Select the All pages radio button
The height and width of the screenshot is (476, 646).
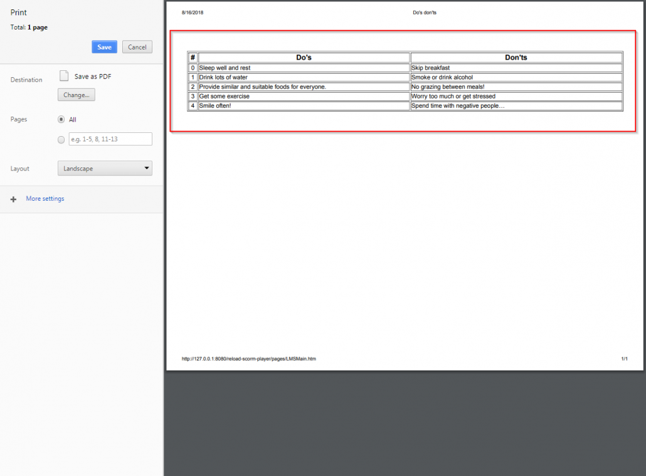[x=61, y=119]
